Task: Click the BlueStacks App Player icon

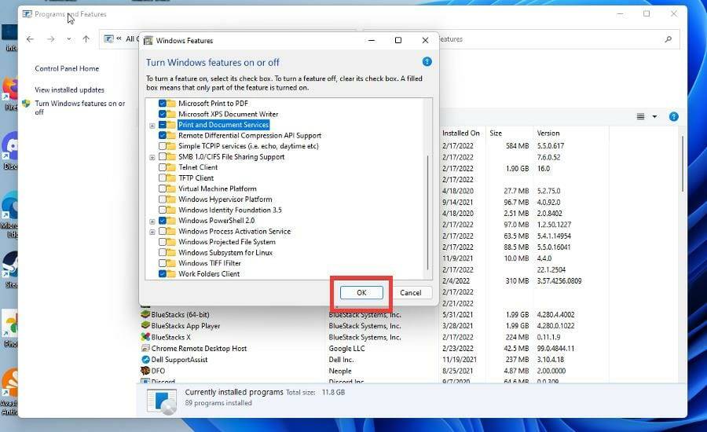Action: coord(145,326)
